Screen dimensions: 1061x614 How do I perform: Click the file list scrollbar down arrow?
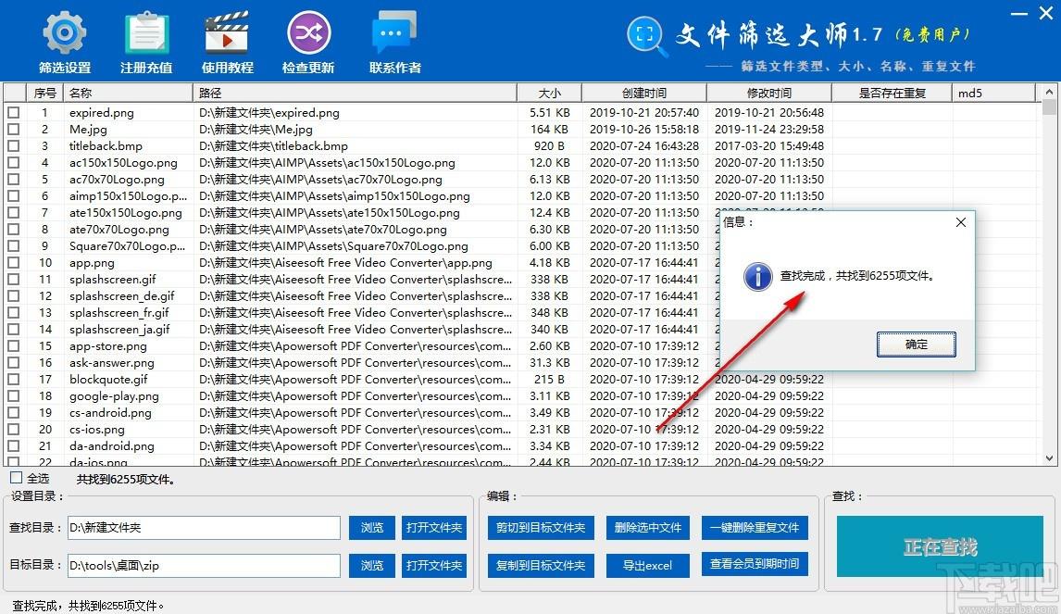coord(1049,458)
